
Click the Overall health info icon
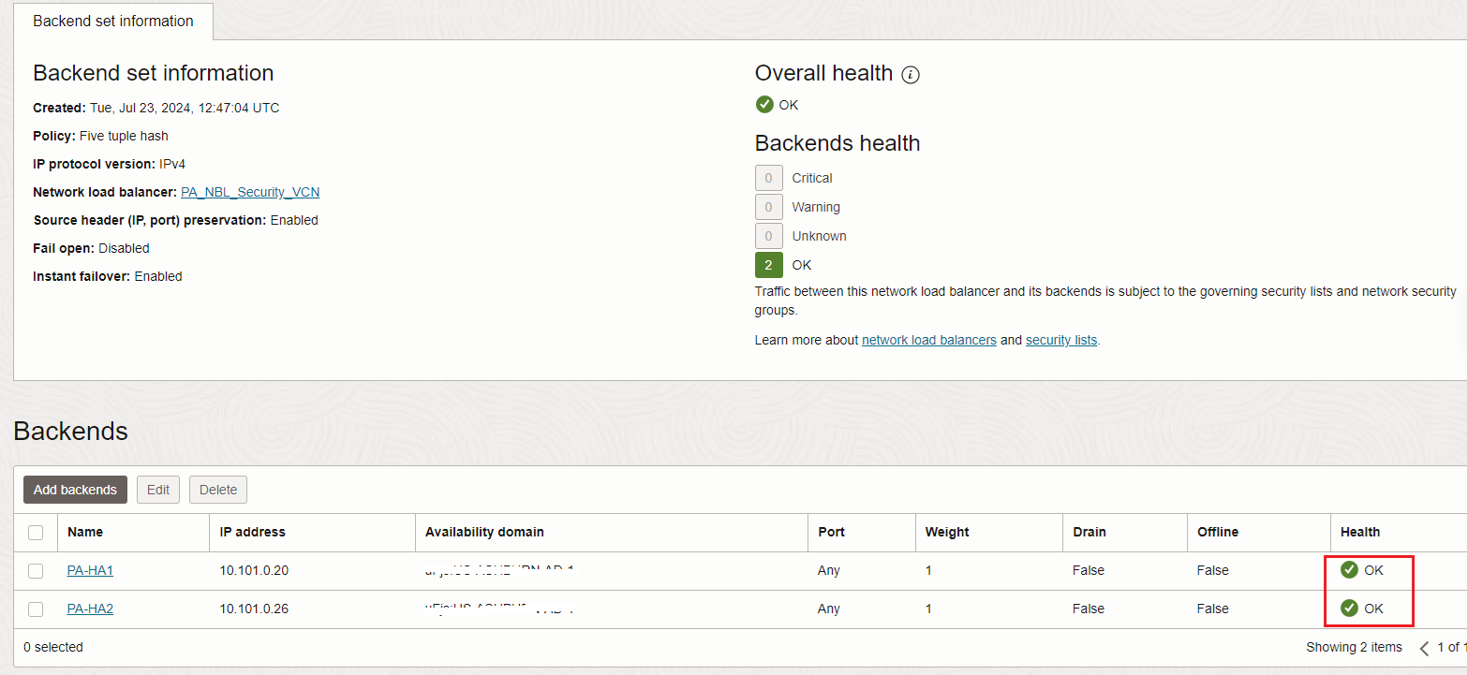(911, 75)
